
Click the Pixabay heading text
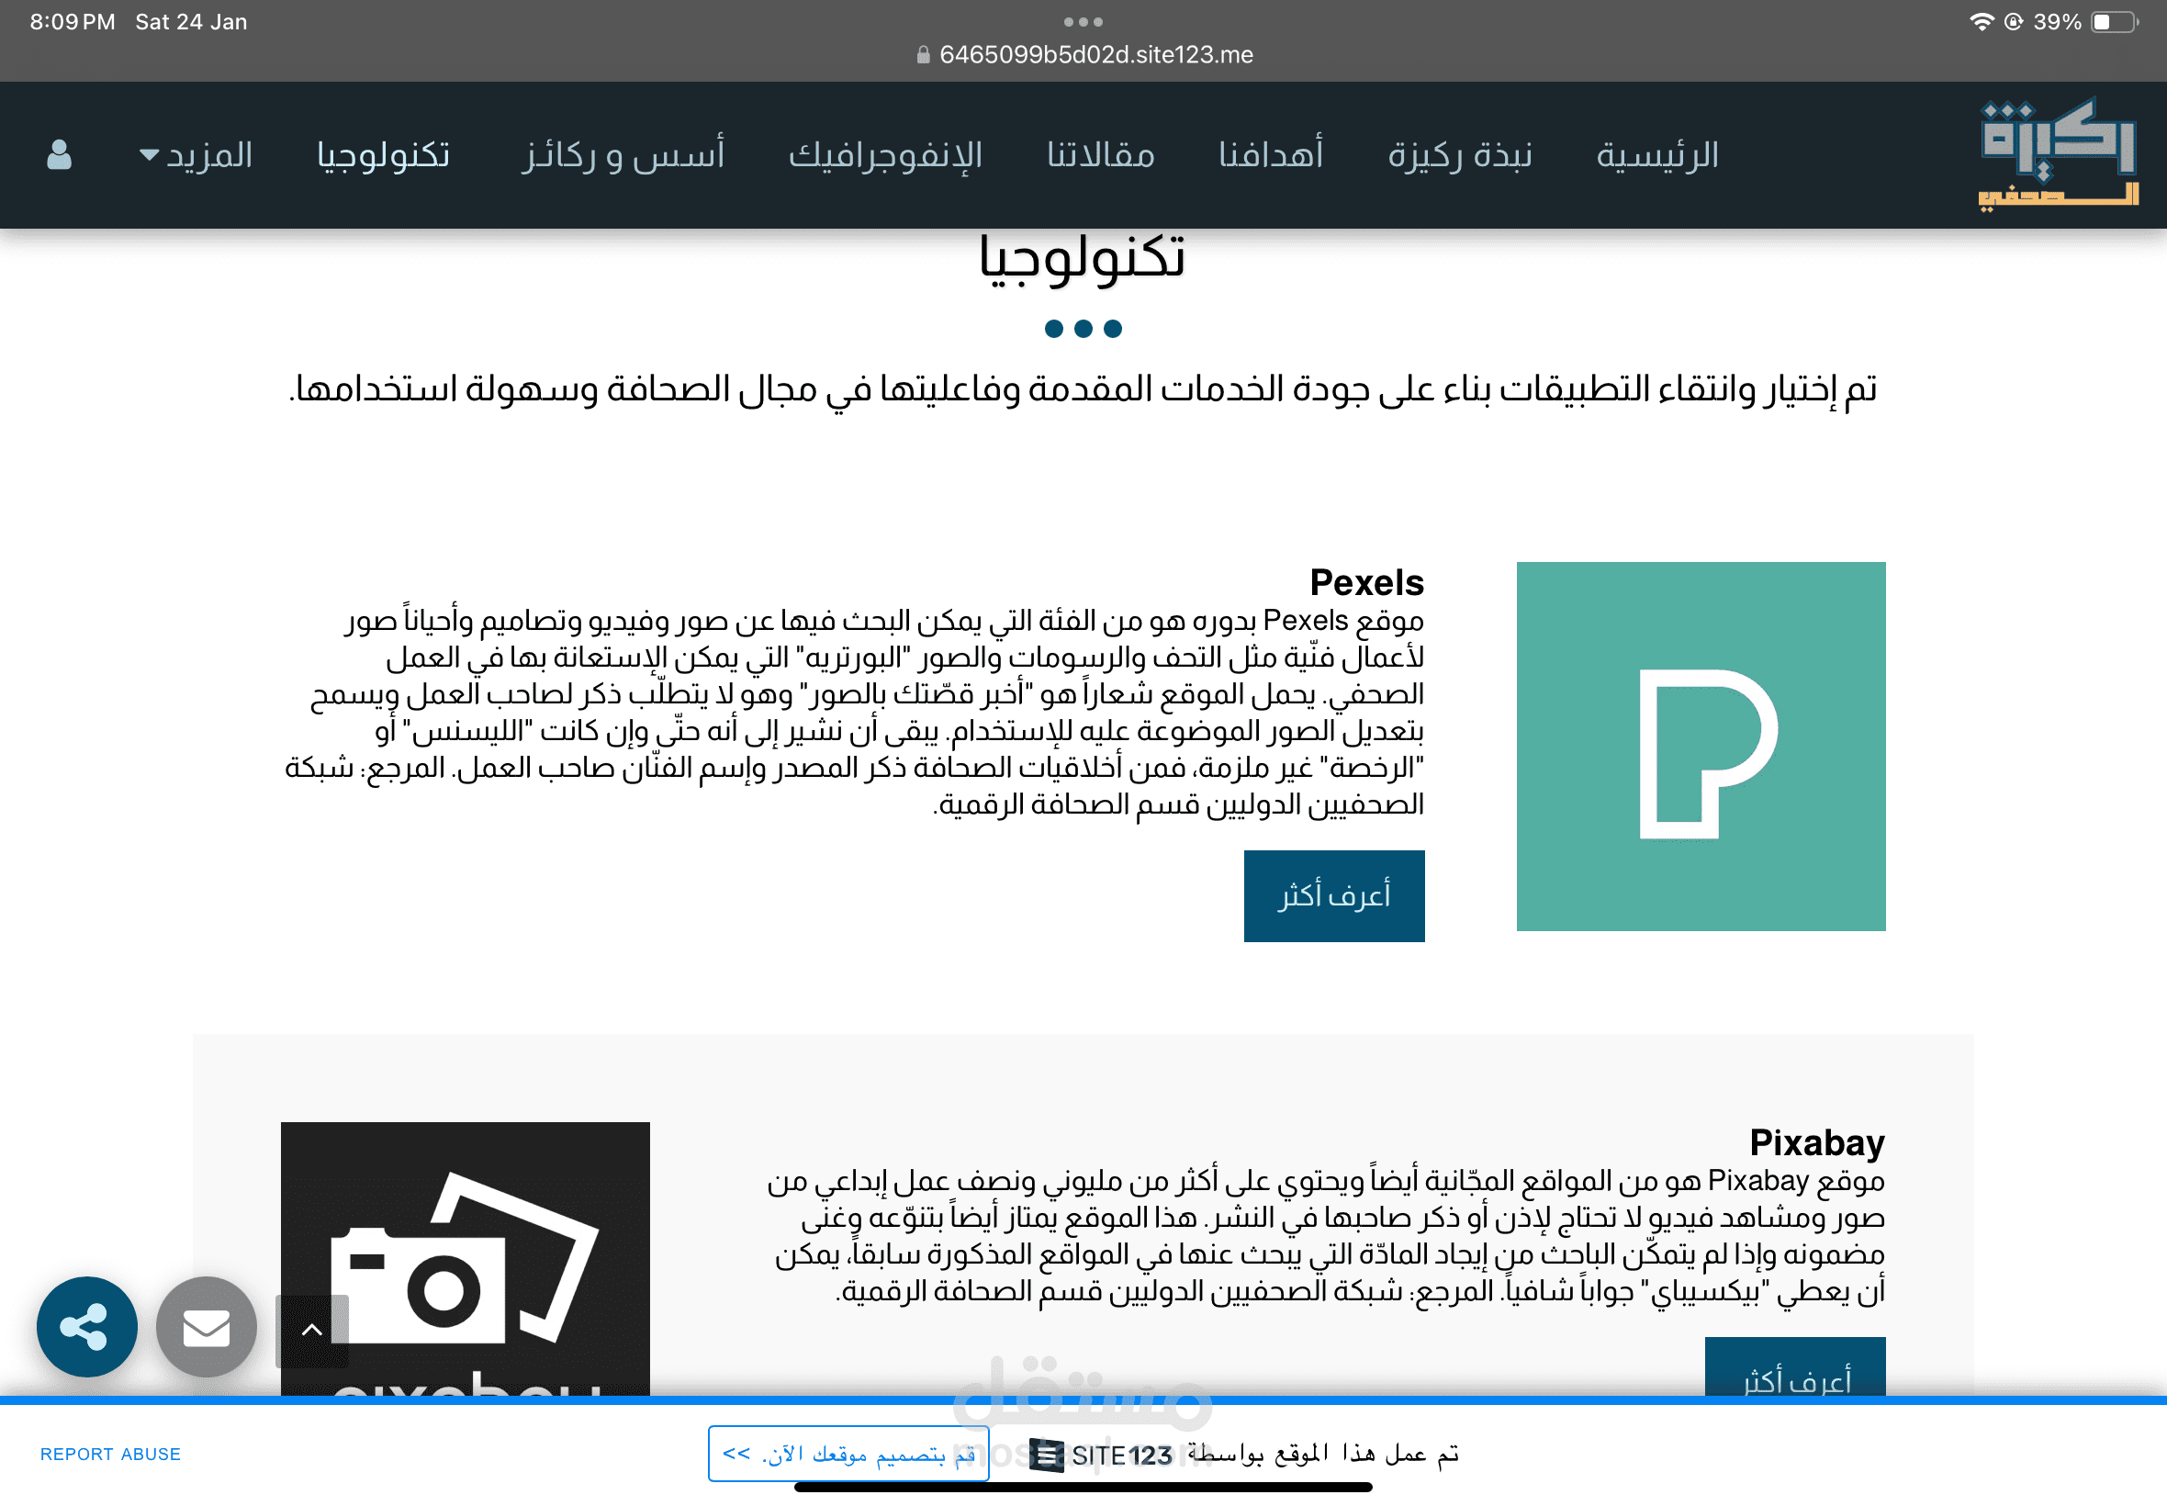pyautogui.click(x=1817, y=1142)
